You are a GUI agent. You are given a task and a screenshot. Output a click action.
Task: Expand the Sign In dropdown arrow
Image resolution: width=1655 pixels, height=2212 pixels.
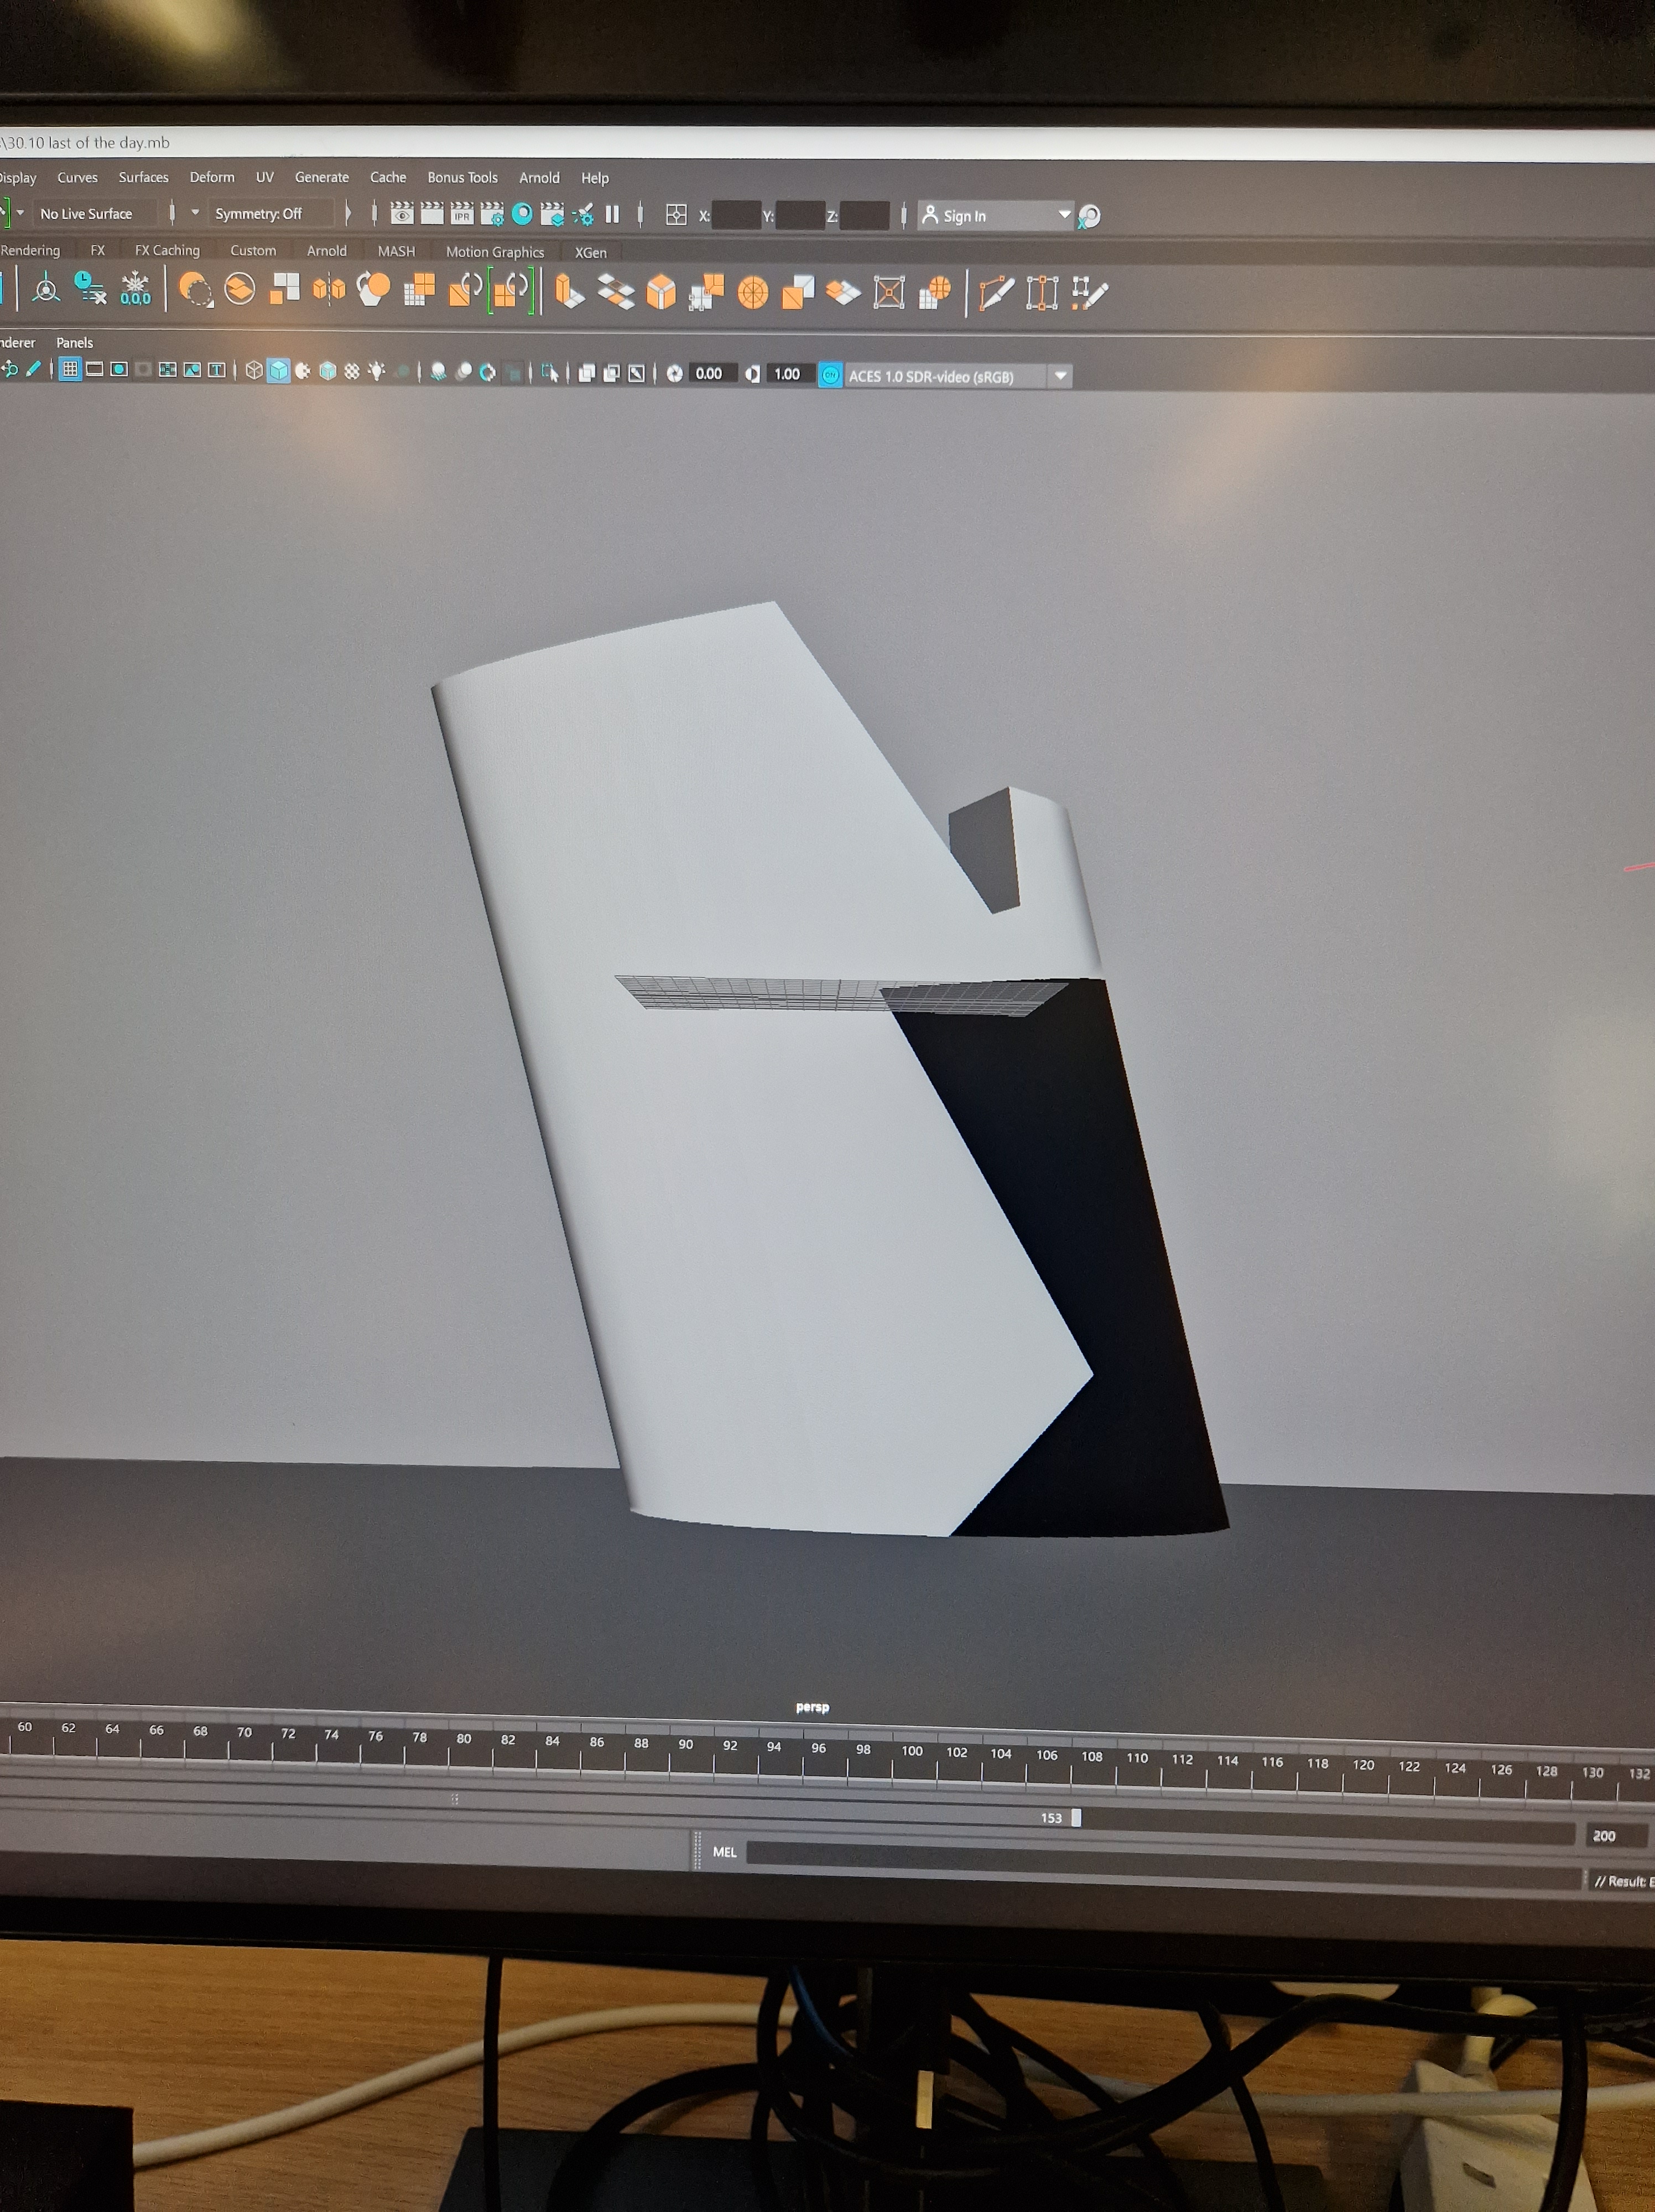(1064, 214)
